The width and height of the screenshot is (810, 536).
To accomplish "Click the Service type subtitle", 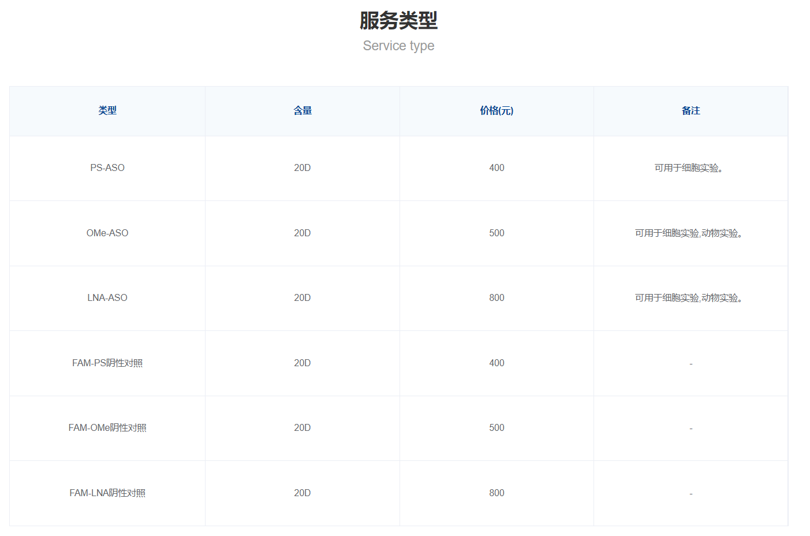I will 398,46.
